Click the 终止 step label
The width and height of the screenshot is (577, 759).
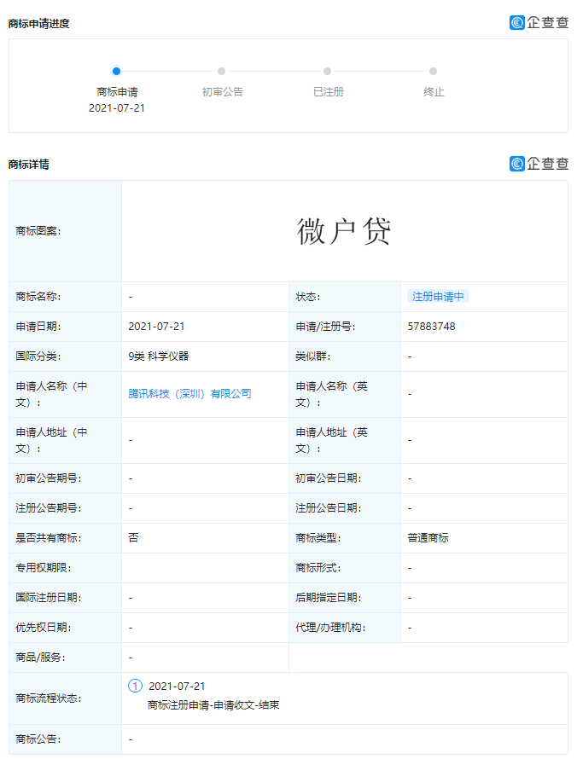(x=434, y=91)
